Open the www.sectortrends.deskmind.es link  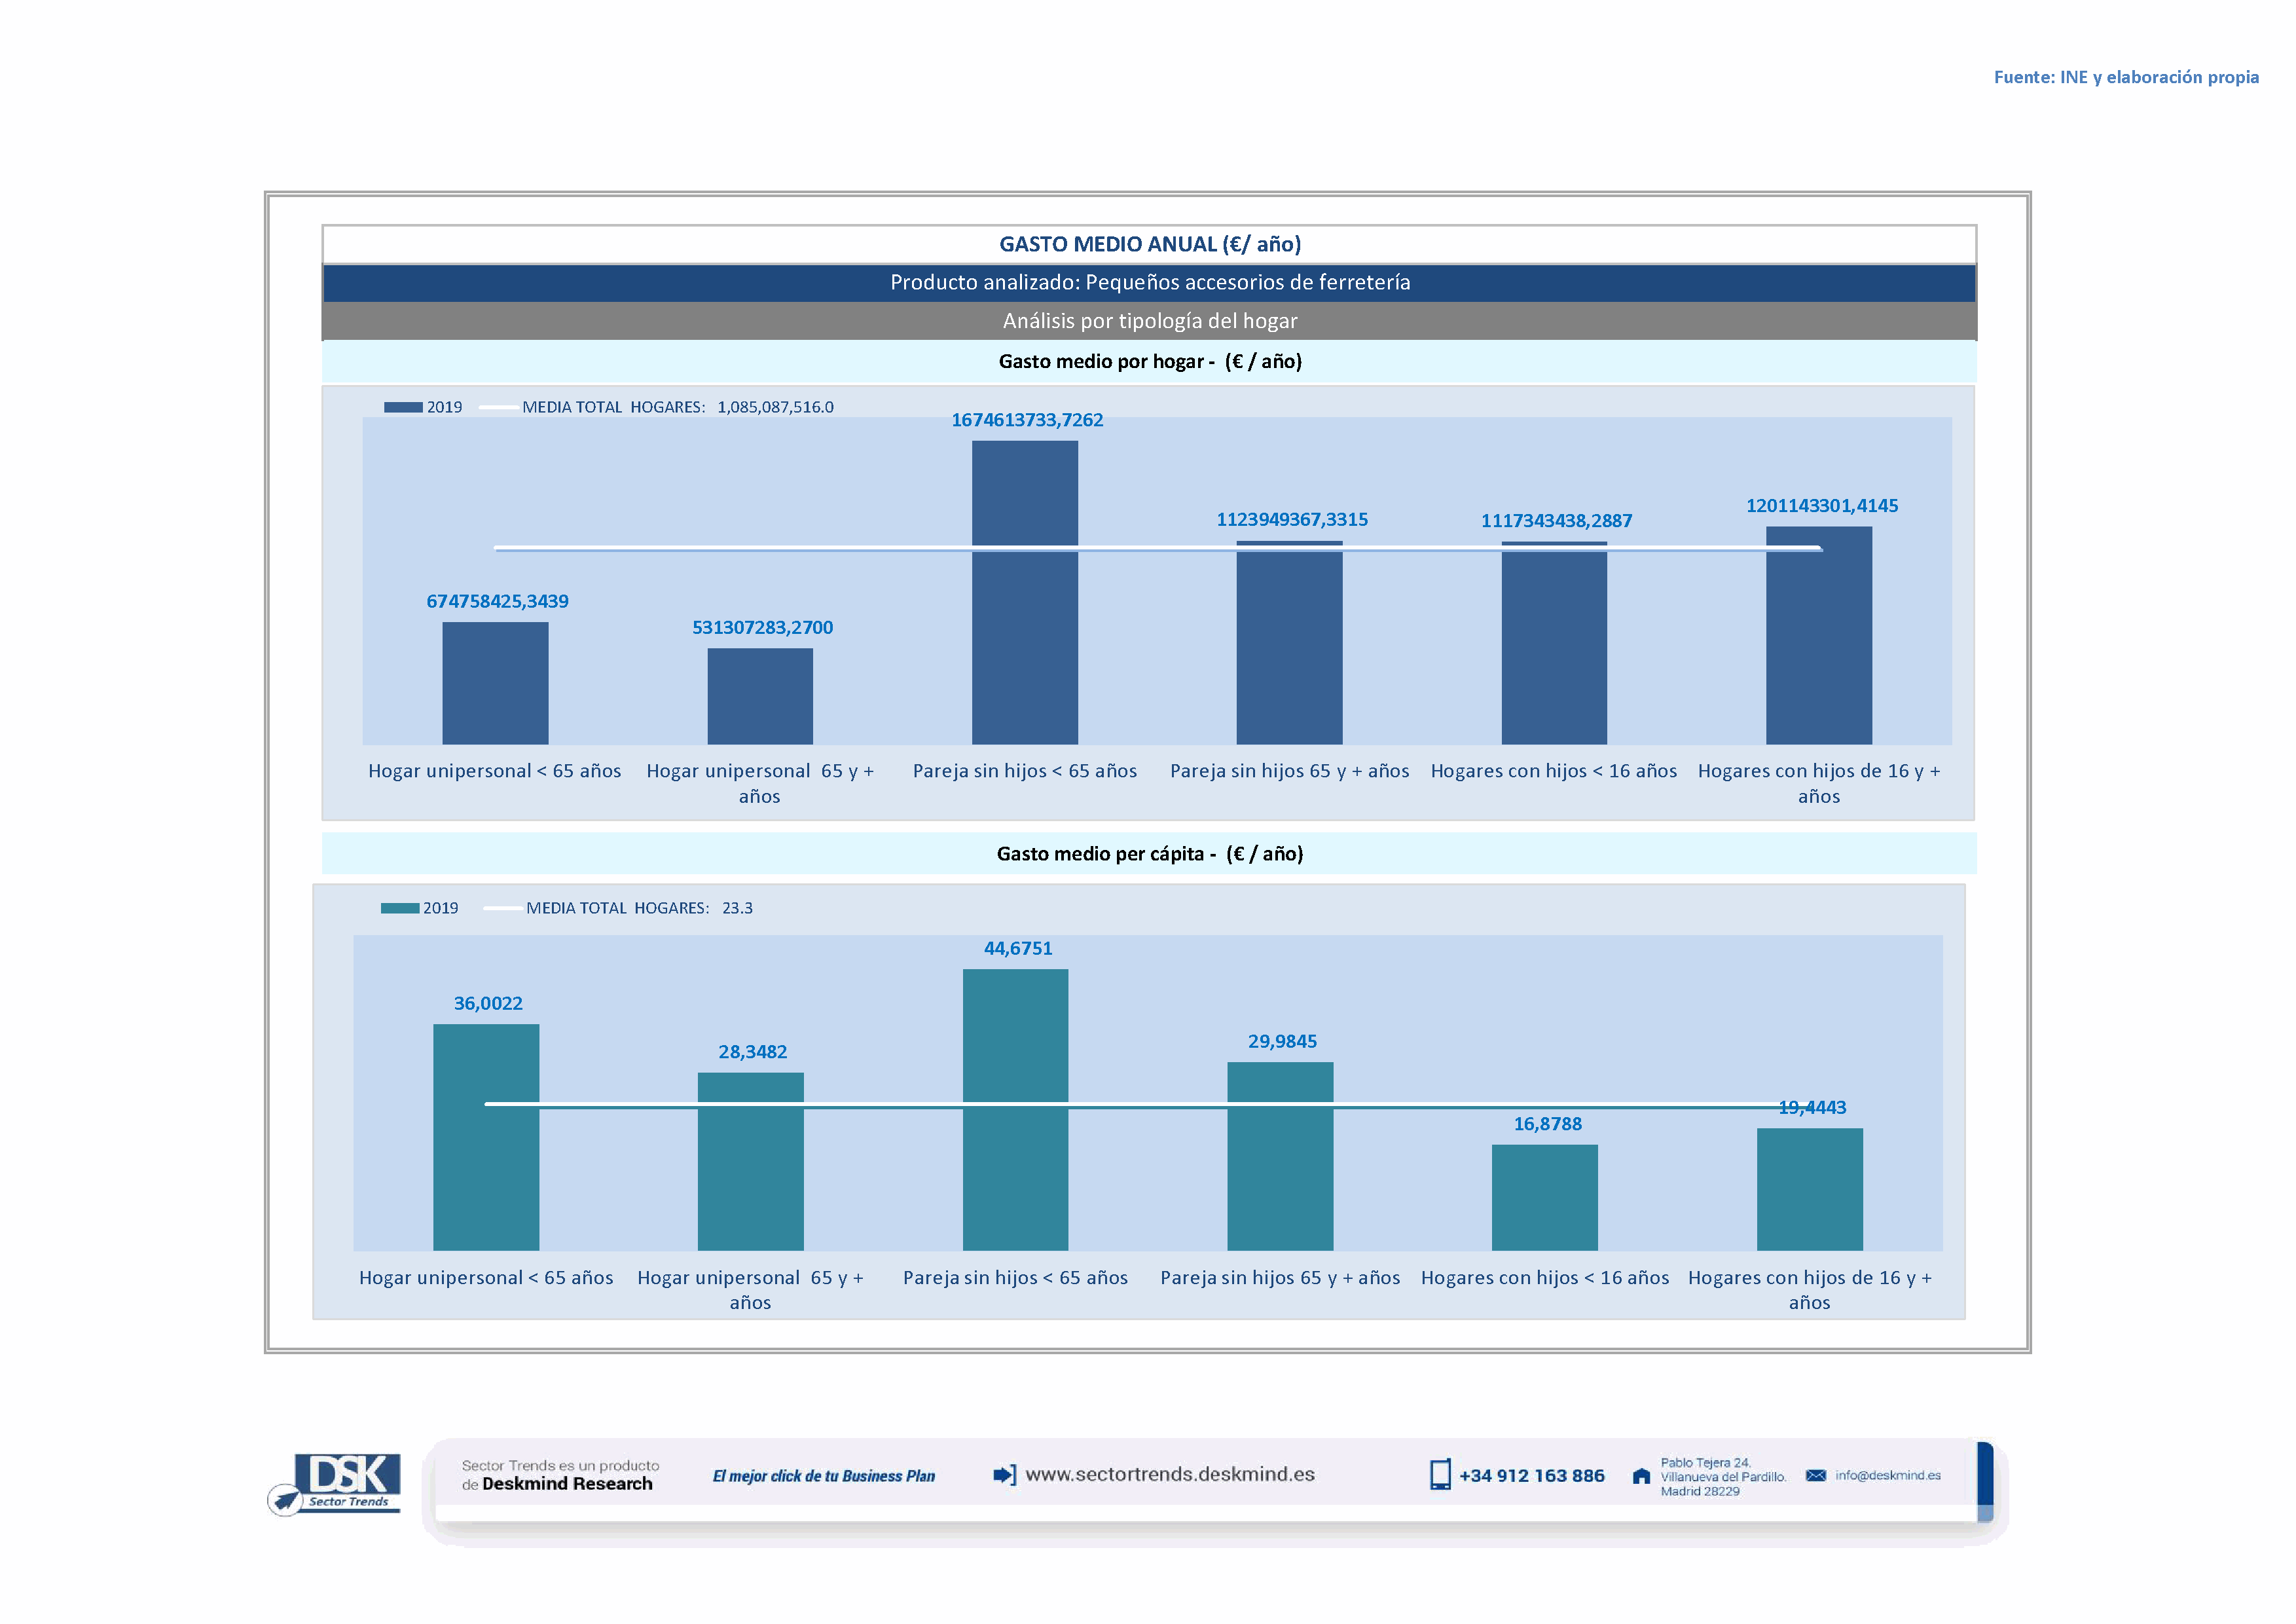(x=1170, y=1474)
